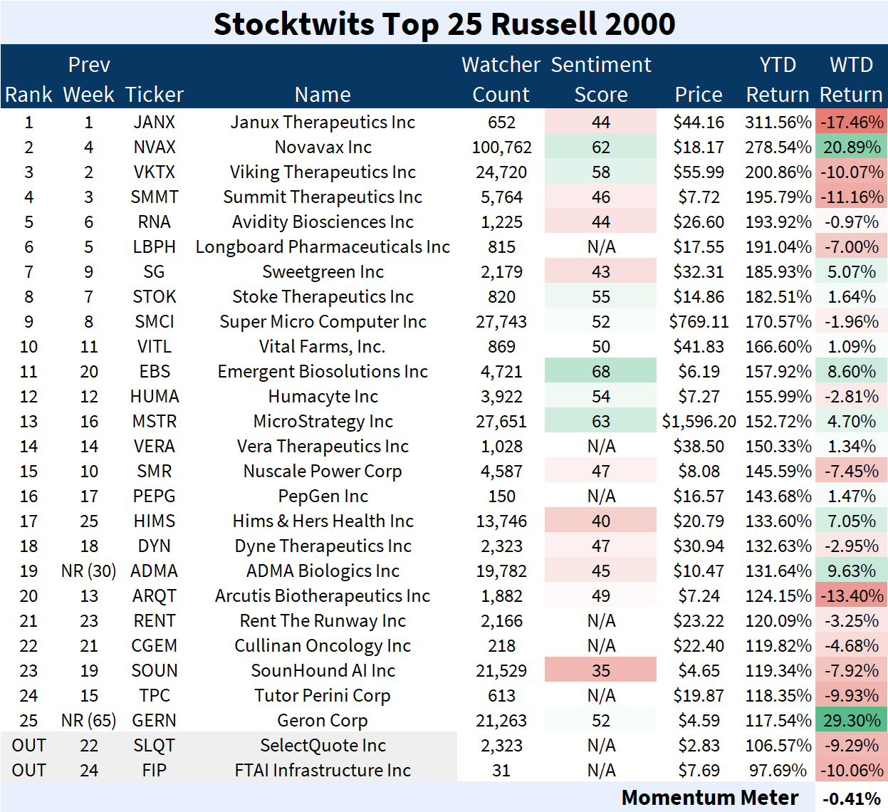Image resolution: width=888 pixels, height=812 pixels.
Task: Select the Janux Therapeutics Inc name
Action: click(x=323, y=123)
